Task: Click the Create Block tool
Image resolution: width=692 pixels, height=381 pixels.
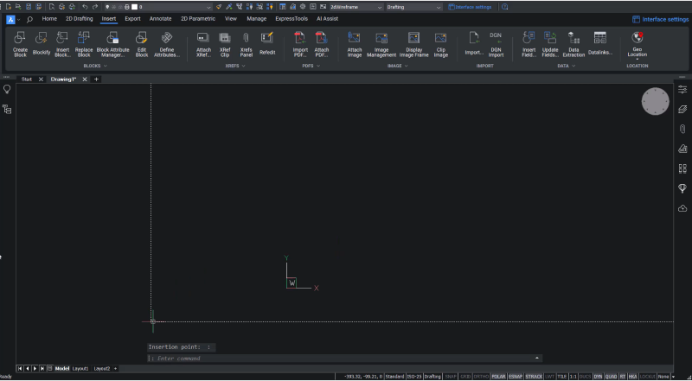Action: pyautogui.click(x=20, y=44)
